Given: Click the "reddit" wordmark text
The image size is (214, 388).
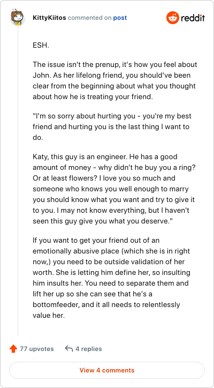Looking at the screenshot, I should click(x=193, y=18).
